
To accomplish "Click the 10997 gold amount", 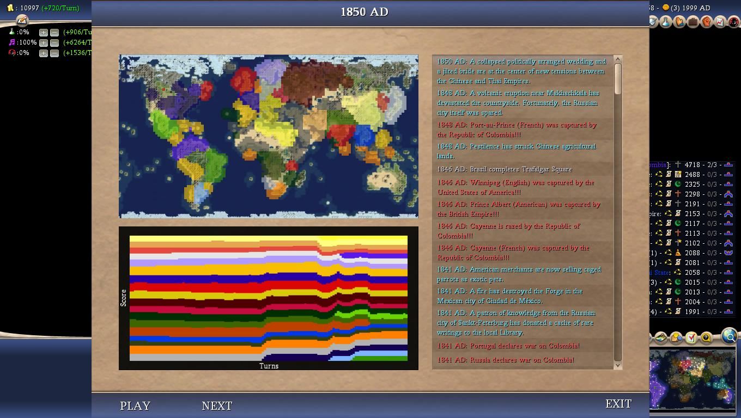I will [29, 8].
